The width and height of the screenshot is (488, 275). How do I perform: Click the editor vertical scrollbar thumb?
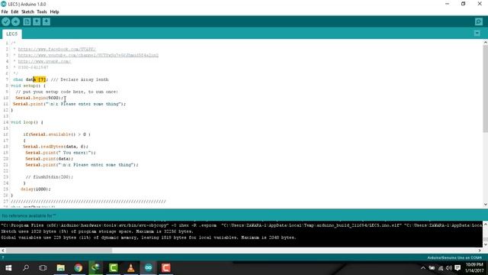click(485, 89)
